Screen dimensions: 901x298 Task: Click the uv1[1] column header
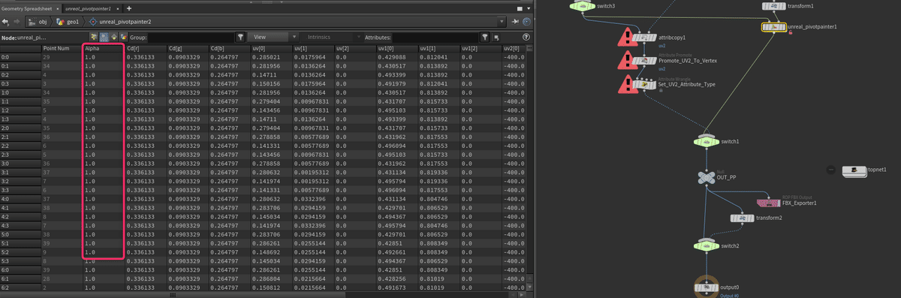coord(439,48)
